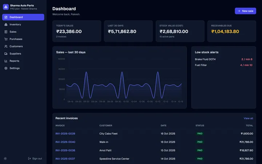Click the 14 Oct 2026 date cell
The width and height of the screenshot is (262, 164).
(168, 159)
